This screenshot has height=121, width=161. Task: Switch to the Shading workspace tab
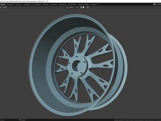coord(46,5)
